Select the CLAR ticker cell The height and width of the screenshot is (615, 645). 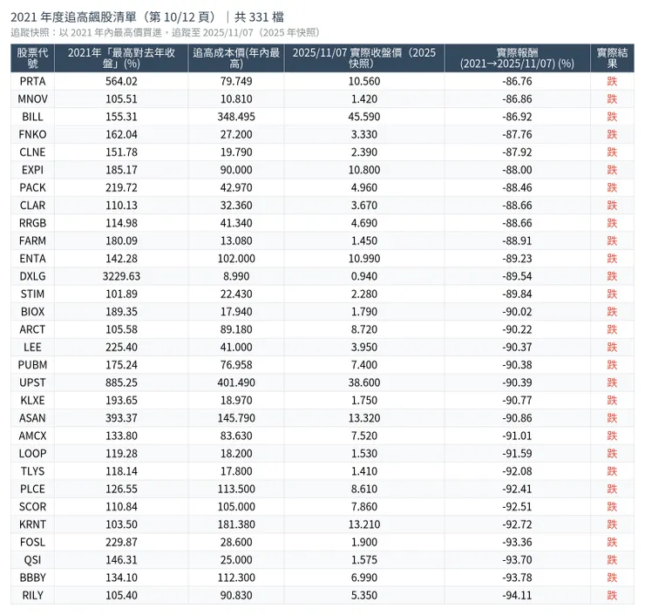32,205
